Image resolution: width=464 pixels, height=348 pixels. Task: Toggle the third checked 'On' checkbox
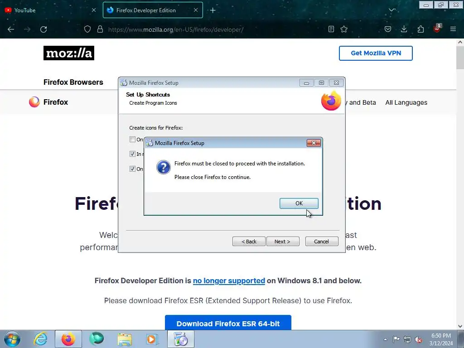tap(133, 169)
